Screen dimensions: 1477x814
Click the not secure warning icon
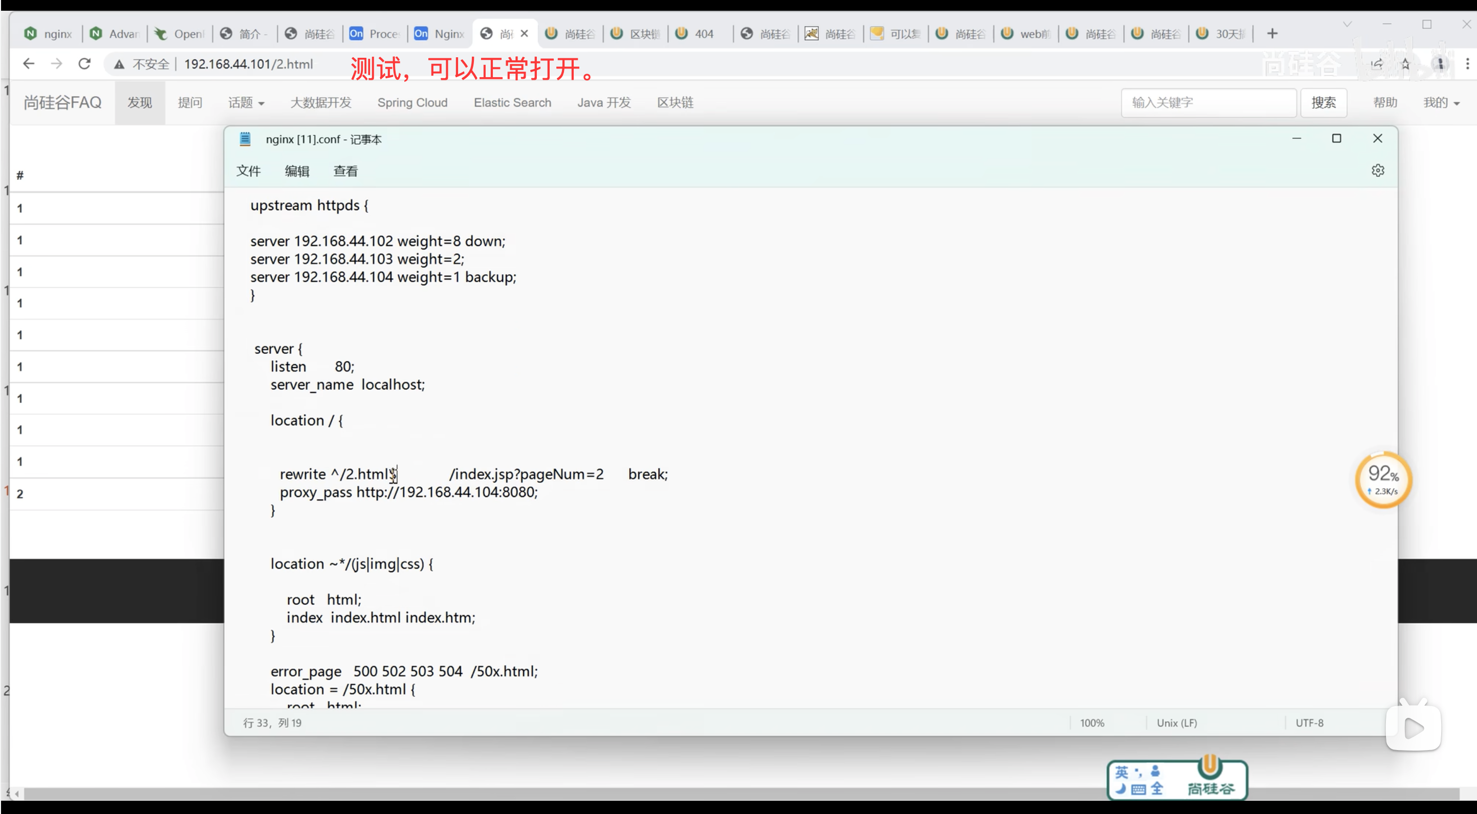(119, 64)
